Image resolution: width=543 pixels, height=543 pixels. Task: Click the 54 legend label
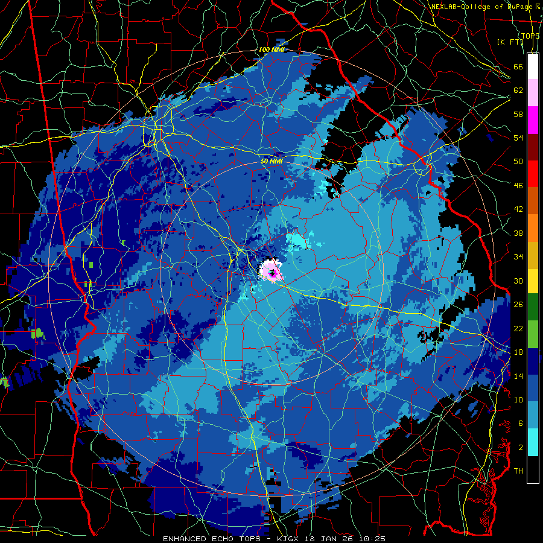(x=518, y=138)
